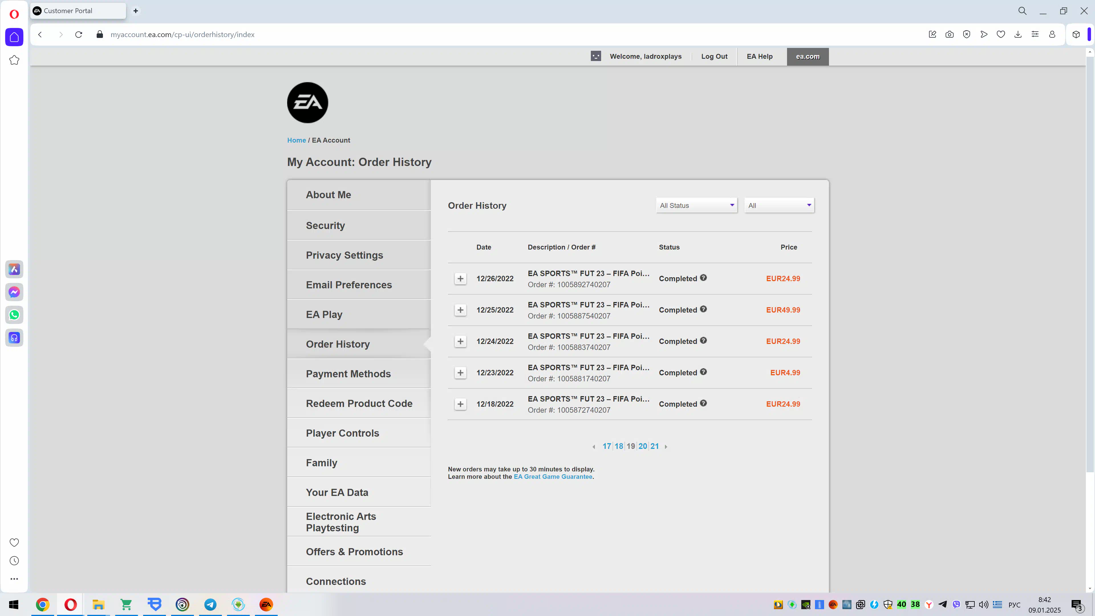Open the Player Controls section

point(359,433)
